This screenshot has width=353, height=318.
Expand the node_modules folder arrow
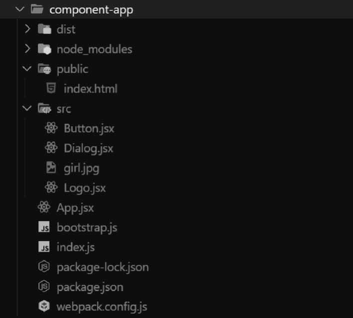pos(27,49)
